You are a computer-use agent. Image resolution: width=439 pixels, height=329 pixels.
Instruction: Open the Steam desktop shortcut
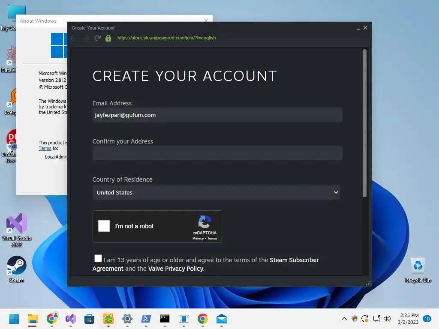[17, 269]
